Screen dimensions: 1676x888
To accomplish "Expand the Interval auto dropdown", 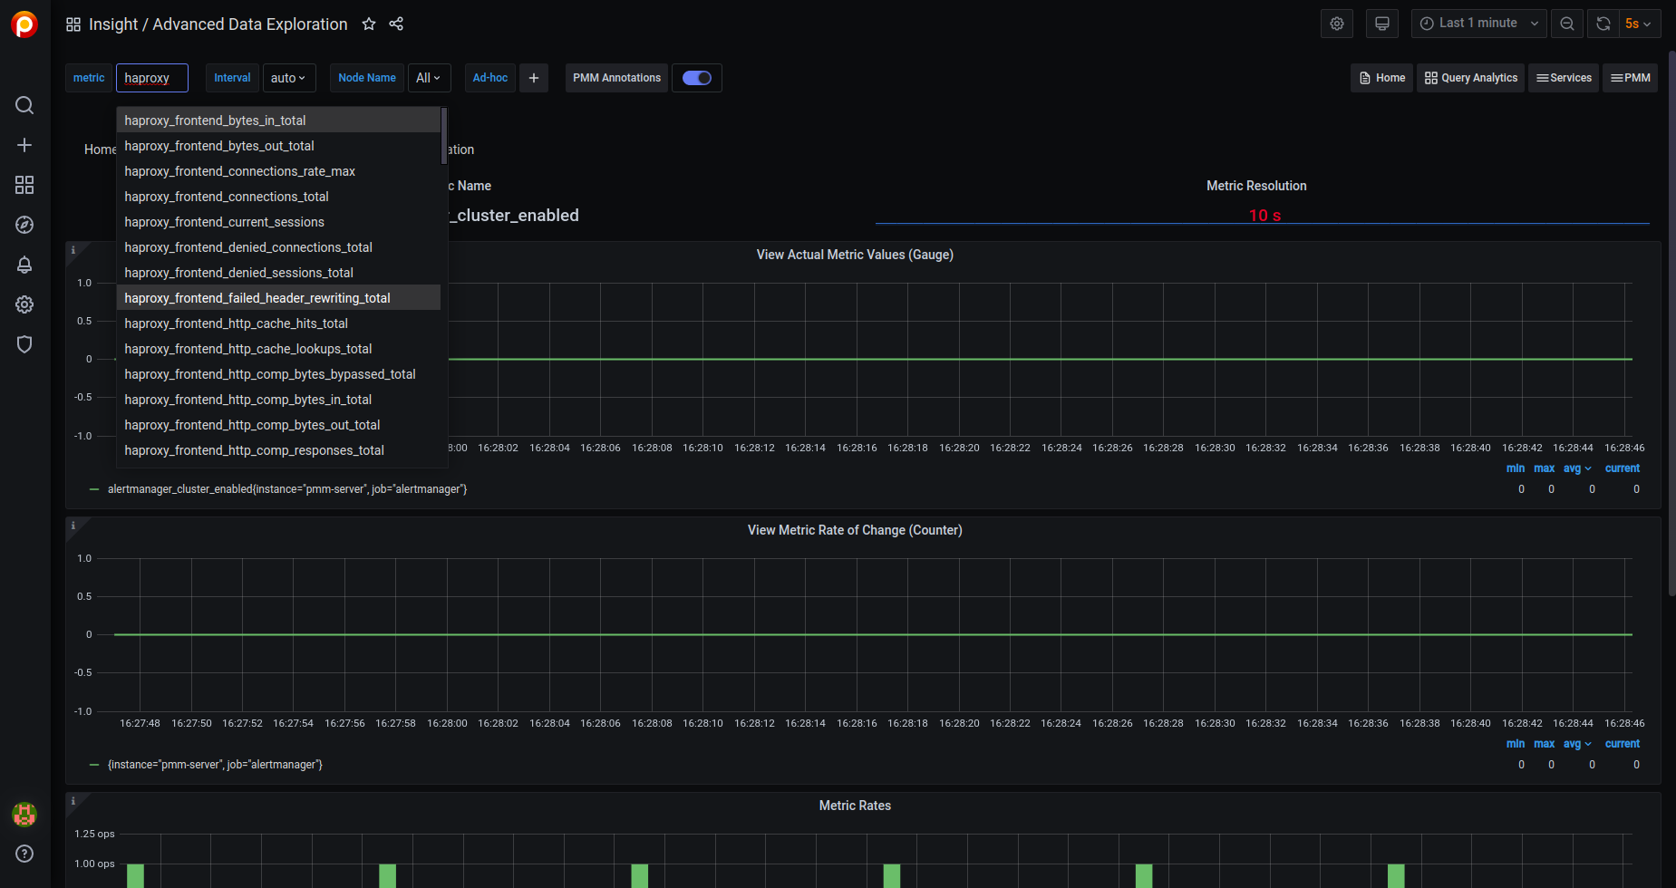I will [x=288, y=78].
